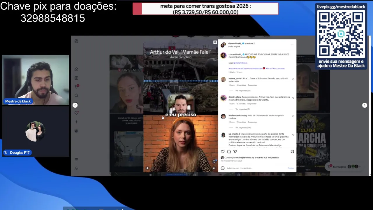Open 'e outros 2' collaborators list
Viewport: 373px width, 210px height.
(249, 43)
